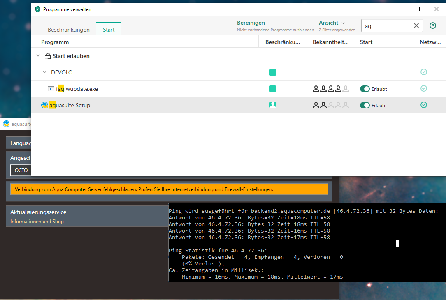The image size is (446, 300).
Task: Toggle Erlaubt switch for aquasuite Setup
Action: (x=365, y=105)
